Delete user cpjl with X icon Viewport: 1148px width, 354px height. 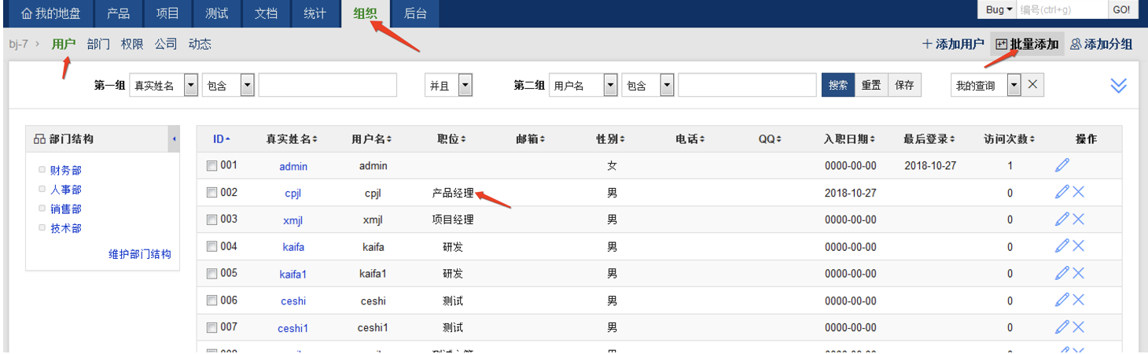1078,192
